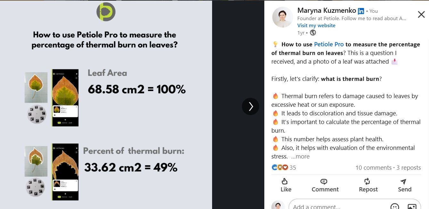The image size is (429, 209).
Task: Close the post viewer with X
Action: pyautogui.click(x=421, y=14)
